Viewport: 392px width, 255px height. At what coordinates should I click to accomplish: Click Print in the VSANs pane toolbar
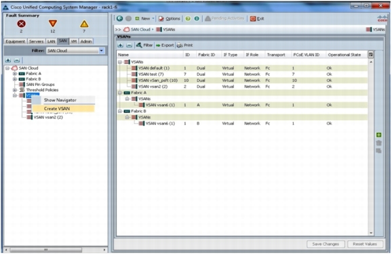pos(184,45)
